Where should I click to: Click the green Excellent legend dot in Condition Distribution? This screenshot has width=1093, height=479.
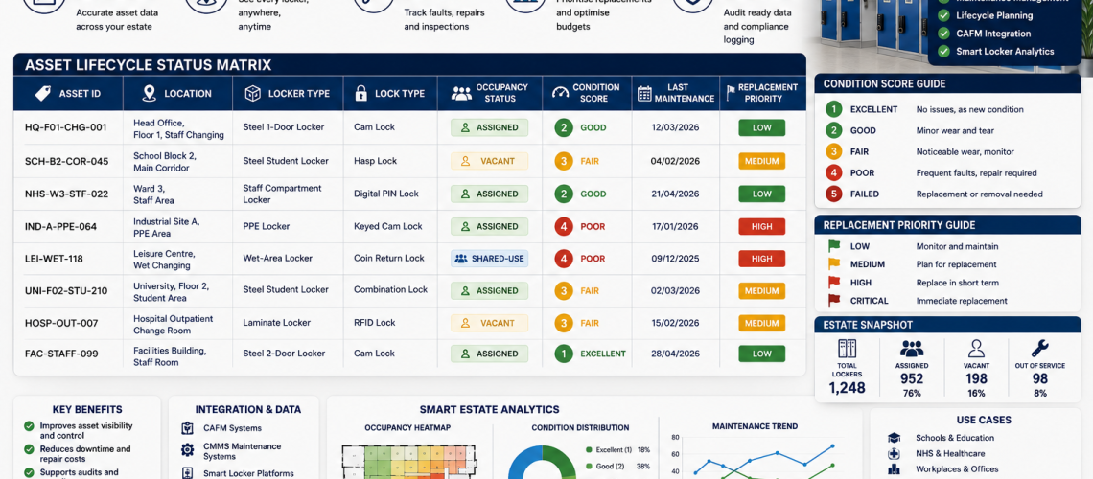589,450
